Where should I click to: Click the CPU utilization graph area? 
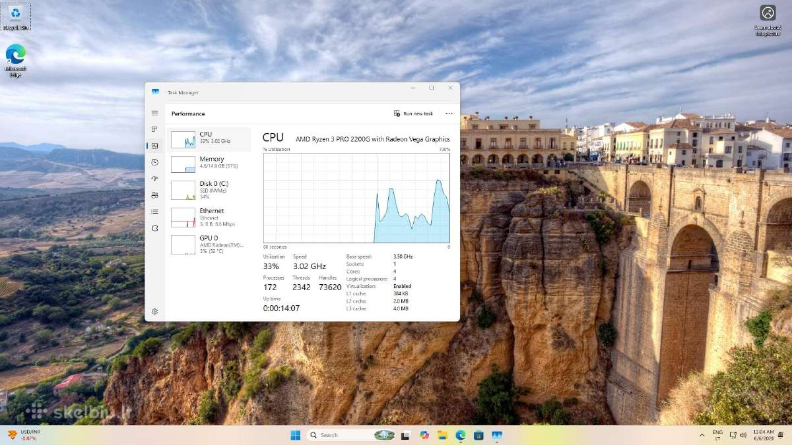point(356,198)
